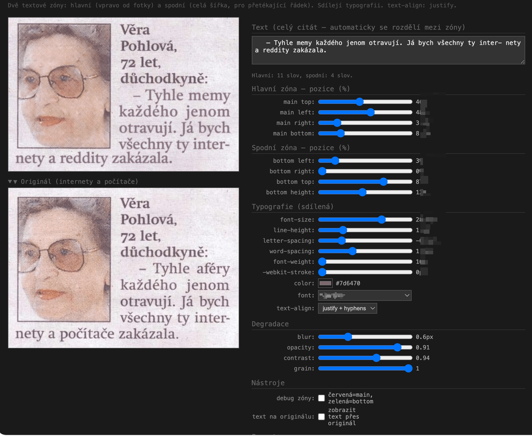Click the main top slider handle
Viewport: 532px width, 437px height.
pyautogui.click(x=359, y=102)
